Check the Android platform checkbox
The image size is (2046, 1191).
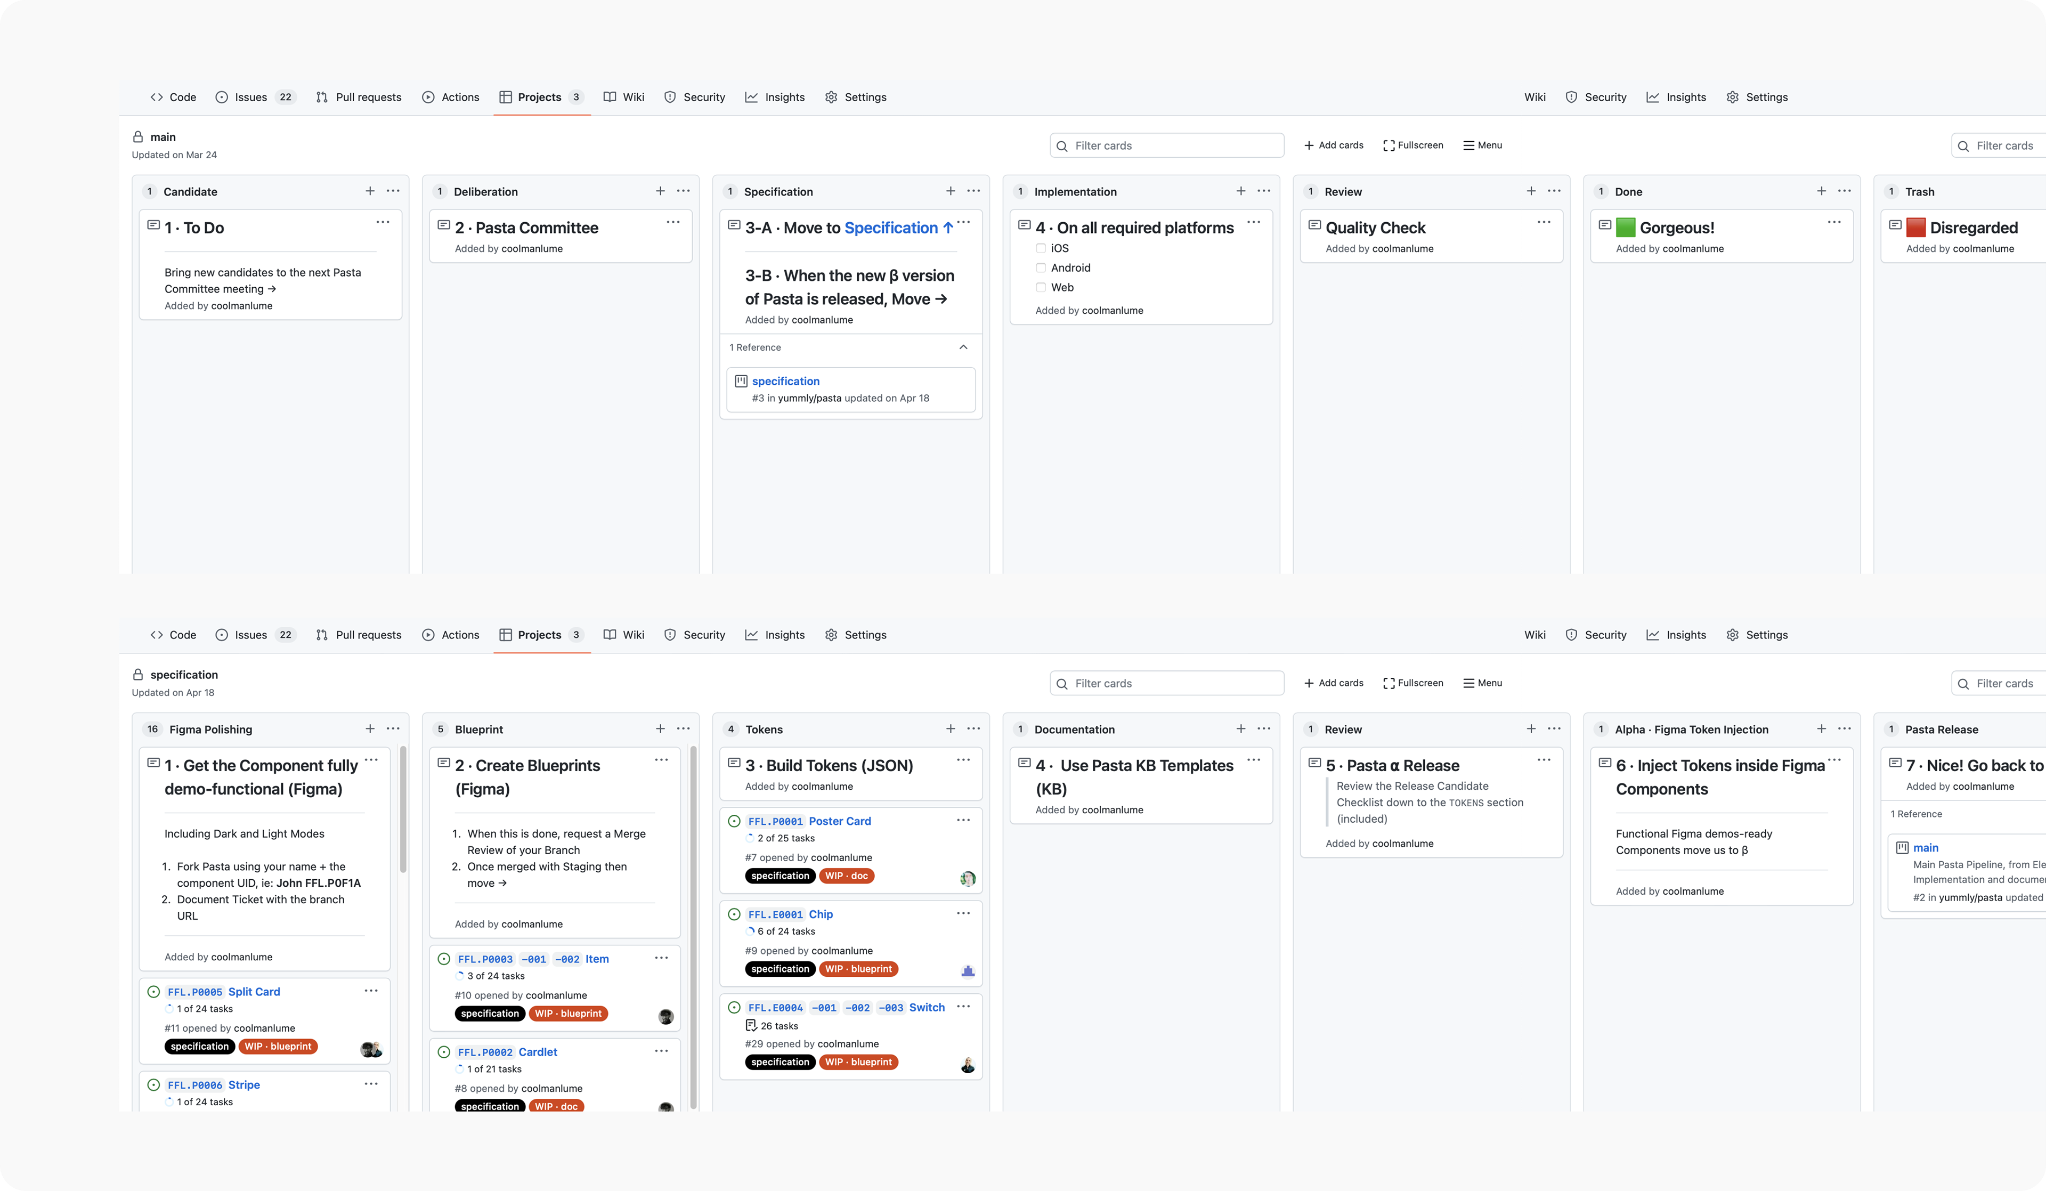point(1040,268)
